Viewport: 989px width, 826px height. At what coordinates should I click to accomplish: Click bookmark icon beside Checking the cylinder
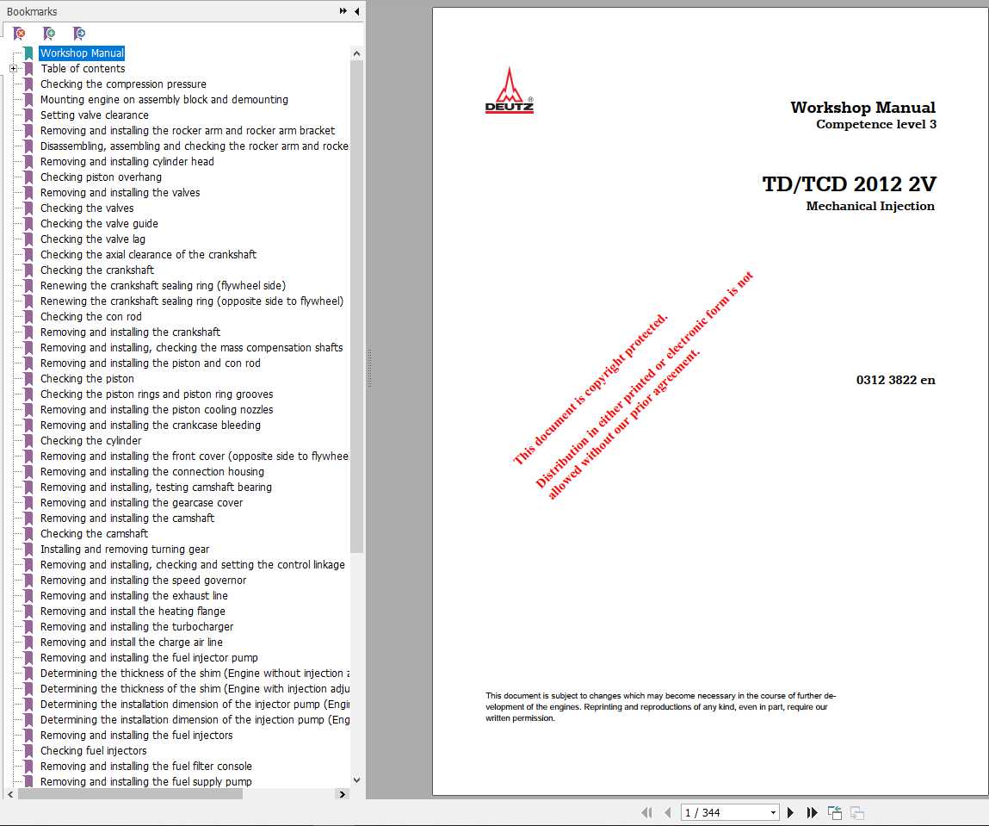pos(28,440)
